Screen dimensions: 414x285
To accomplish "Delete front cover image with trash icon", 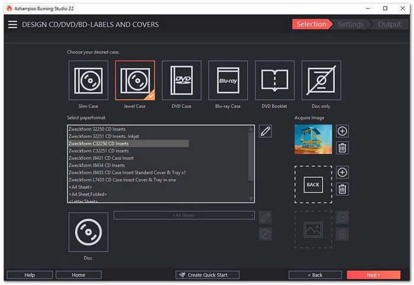I will tap(342, 148).
